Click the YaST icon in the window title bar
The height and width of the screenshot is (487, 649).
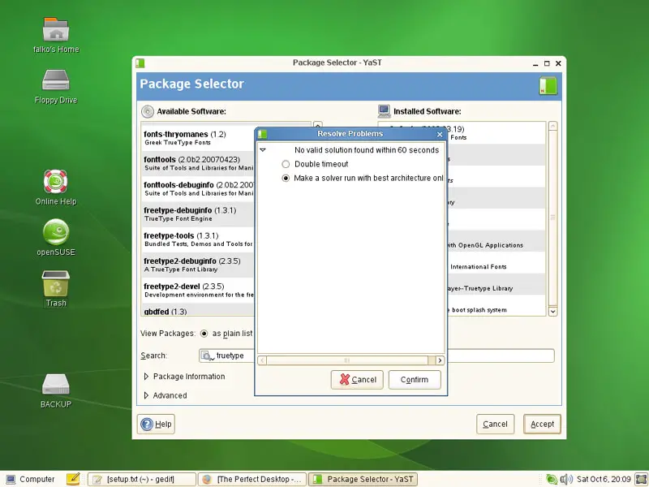140,63
